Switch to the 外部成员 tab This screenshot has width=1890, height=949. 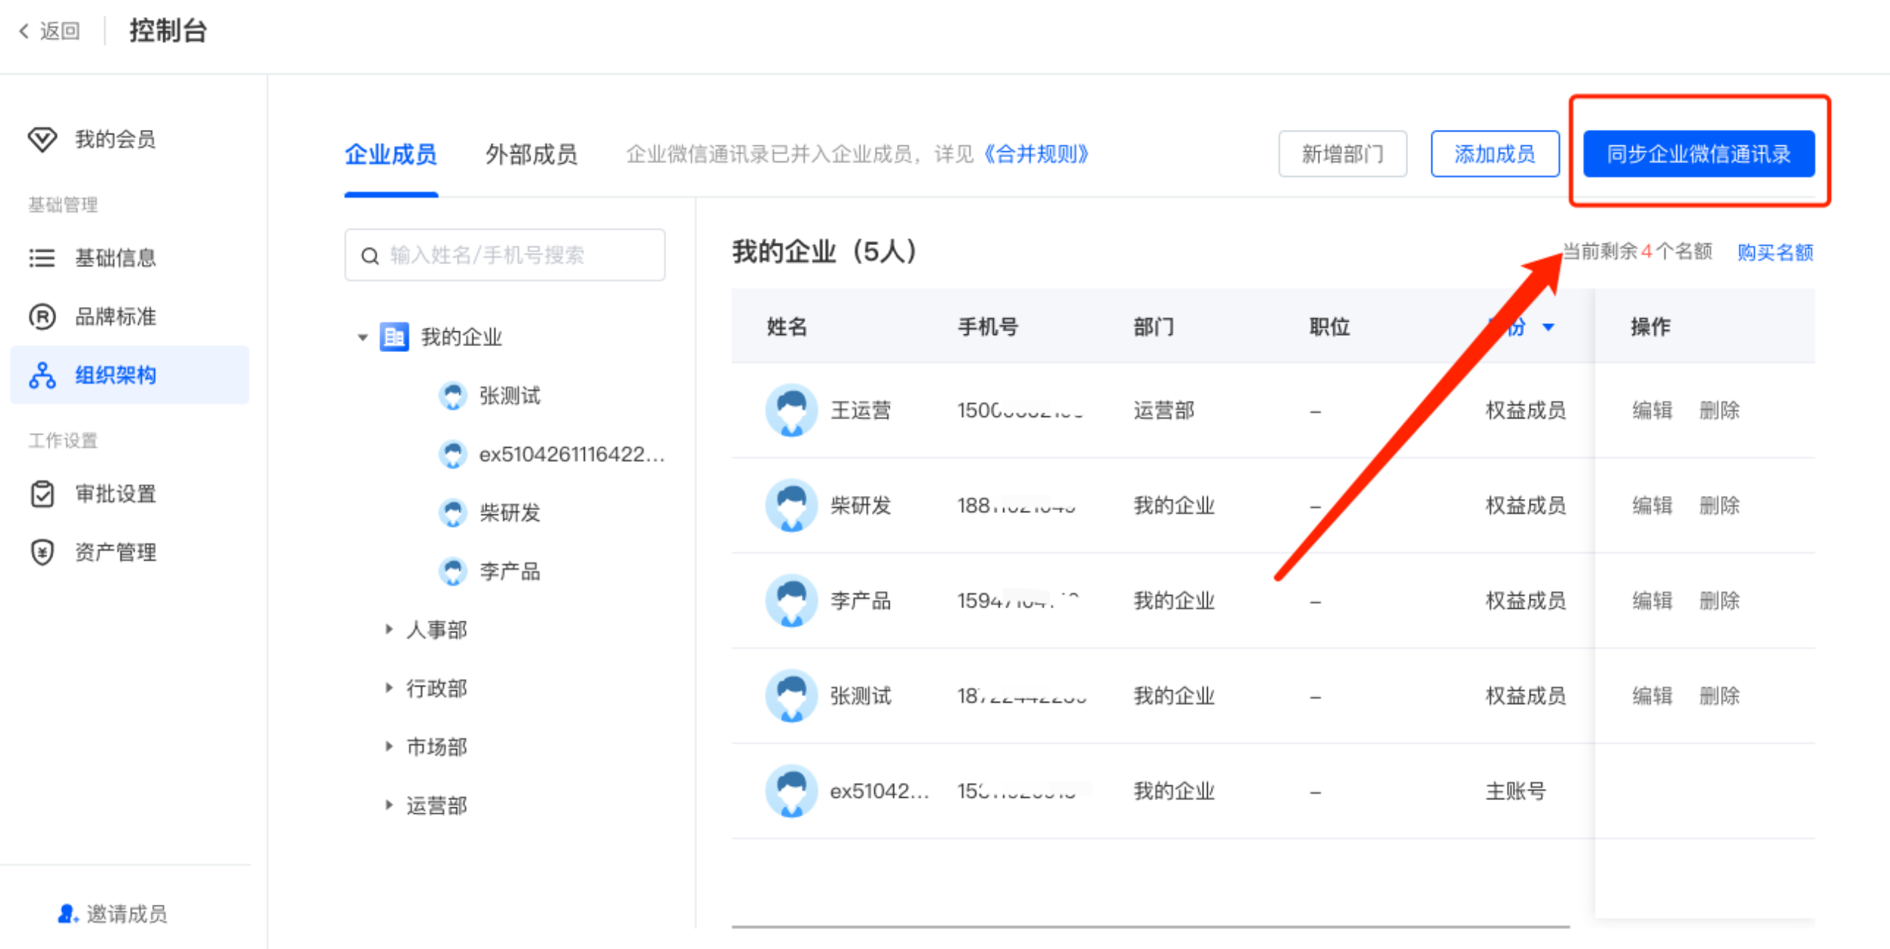click(x=531, y=154)
